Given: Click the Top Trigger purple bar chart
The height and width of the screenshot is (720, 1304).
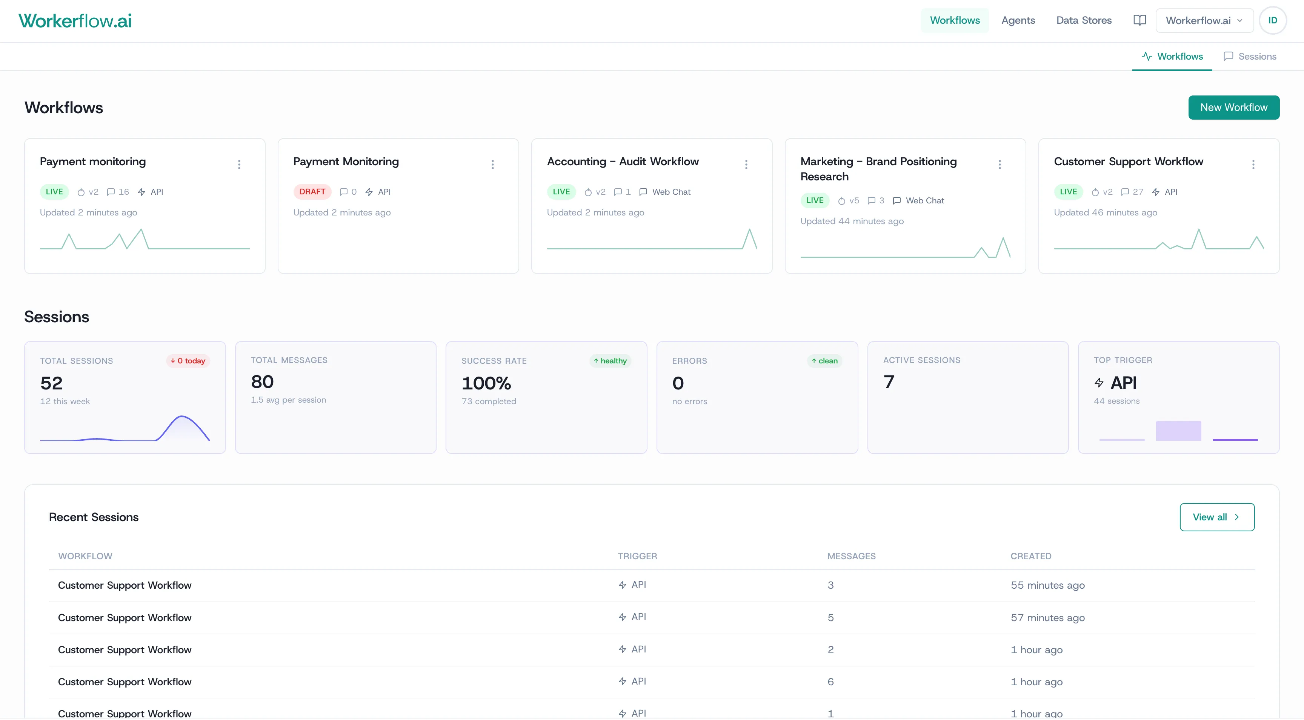Looking at the screenshot, I should pos(1178,431).
